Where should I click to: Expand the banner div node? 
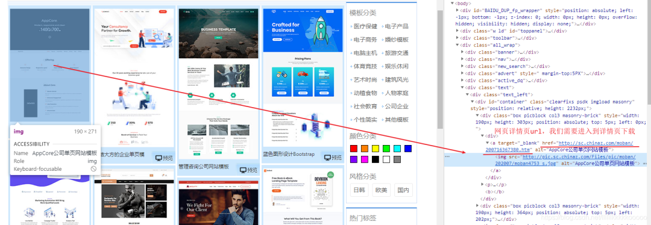coord(462,52)
